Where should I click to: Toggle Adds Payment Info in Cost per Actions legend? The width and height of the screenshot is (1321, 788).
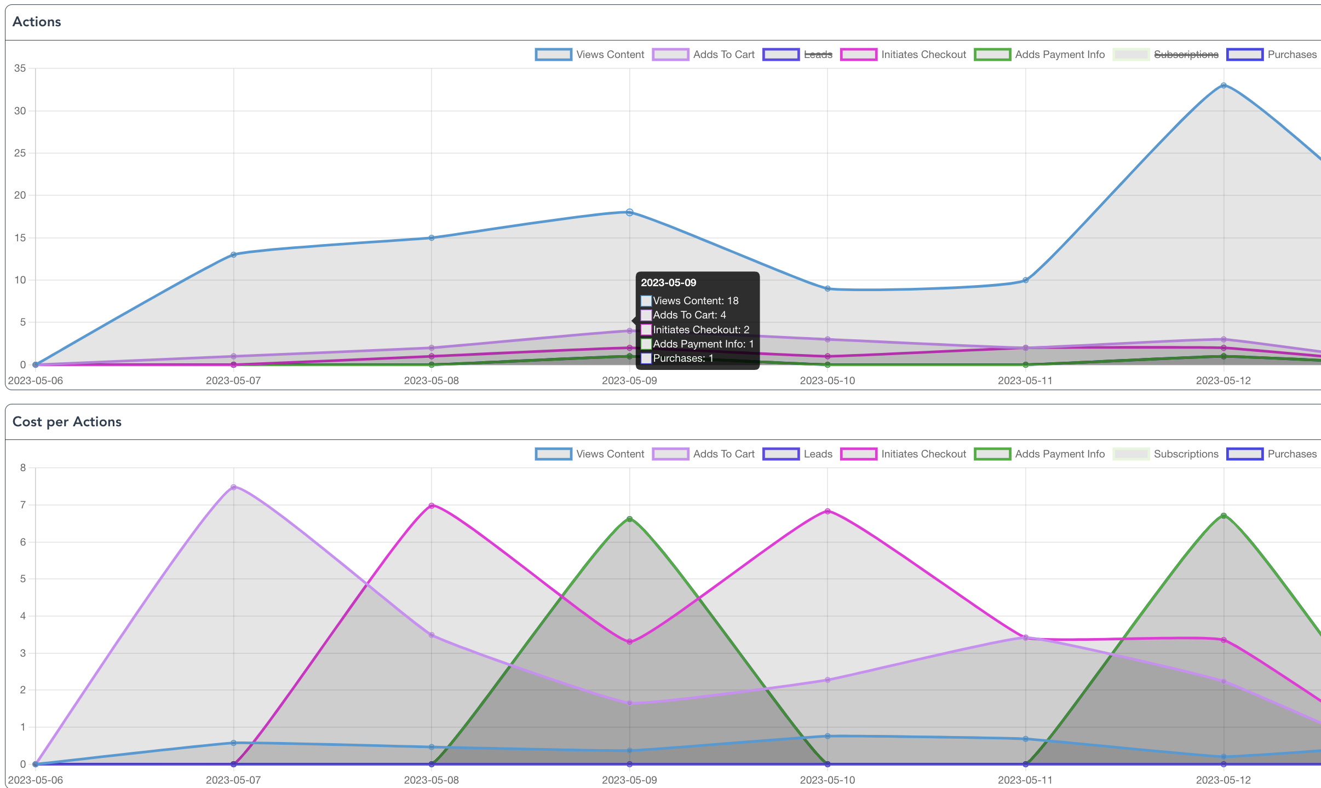tap(1059, 454)
